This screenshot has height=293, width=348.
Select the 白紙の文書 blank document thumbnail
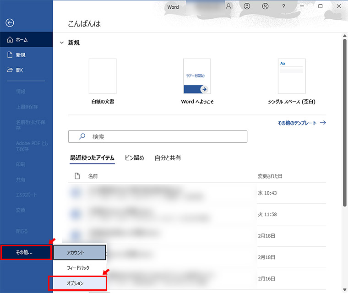coord(103,76)
